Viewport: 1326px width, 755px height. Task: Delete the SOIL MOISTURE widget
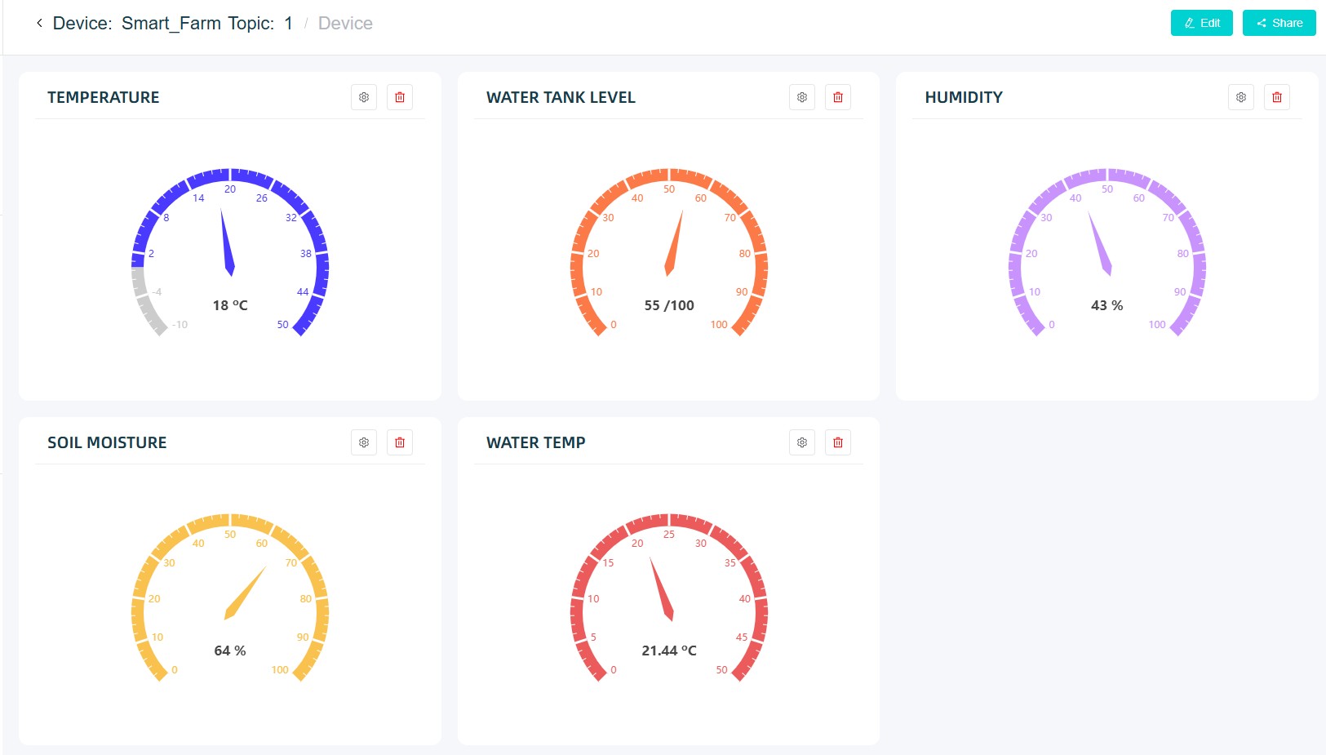[400, 442]
